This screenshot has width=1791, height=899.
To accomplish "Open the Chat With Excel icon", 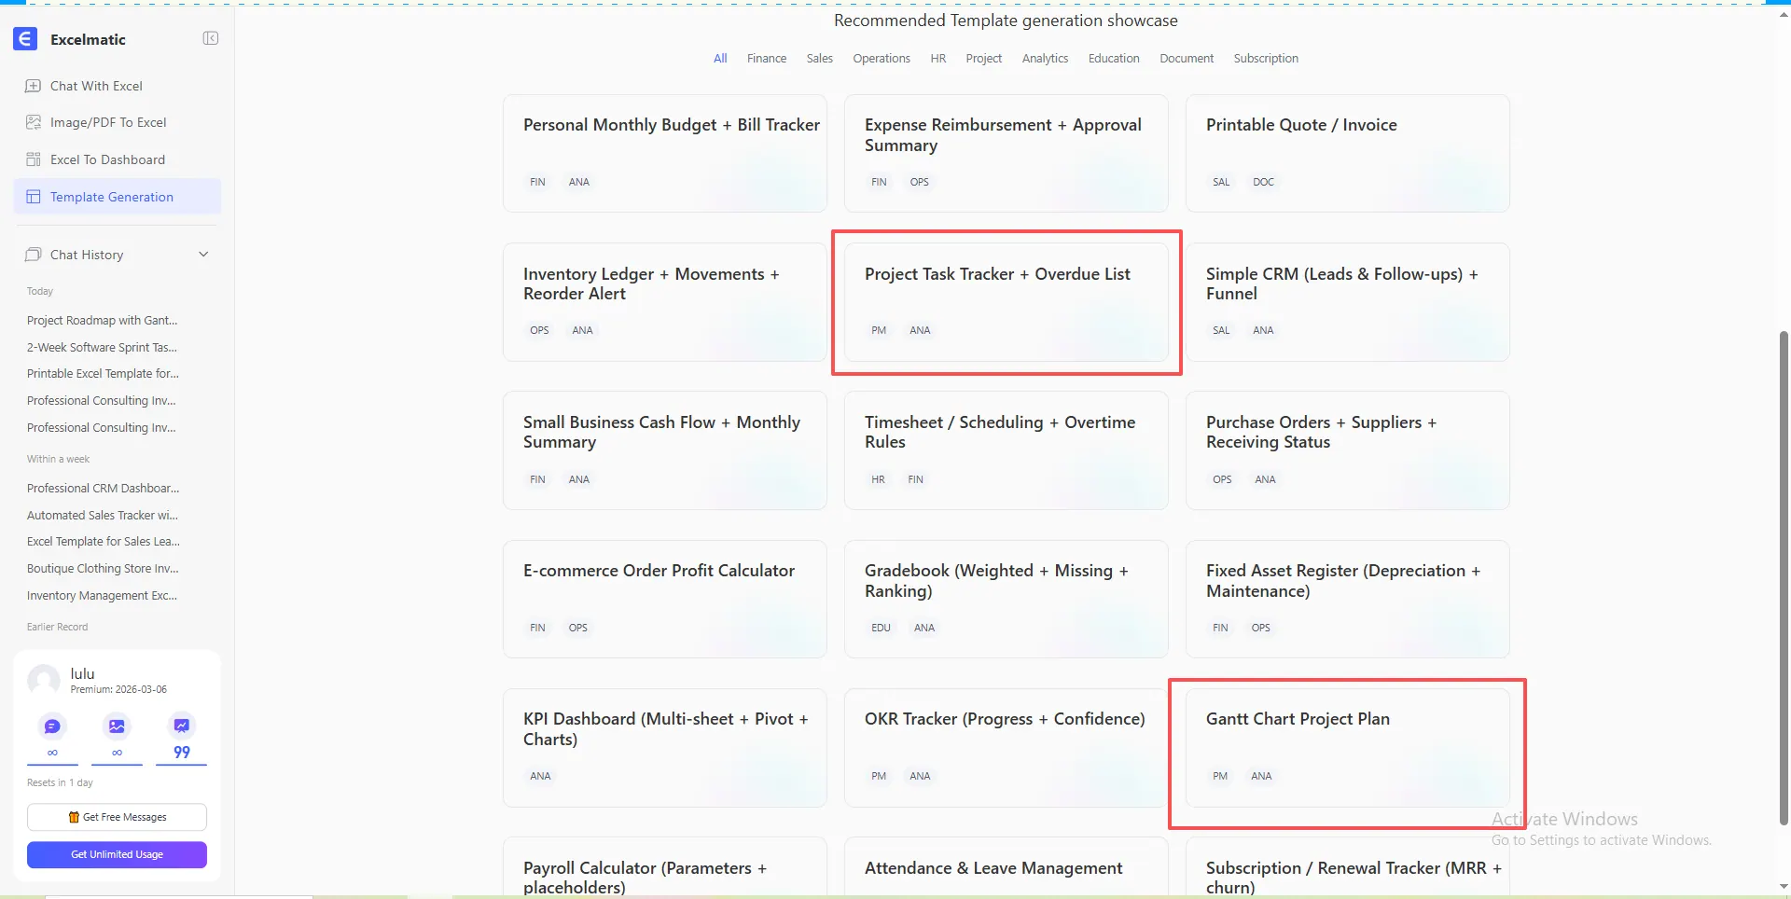I will pyautogui.click(x=34, y=86).
